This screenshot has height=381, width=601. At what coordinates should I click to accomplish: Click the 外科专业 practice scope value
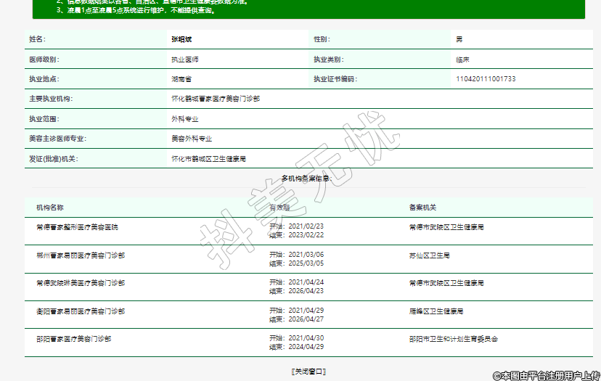pos(184,118)
